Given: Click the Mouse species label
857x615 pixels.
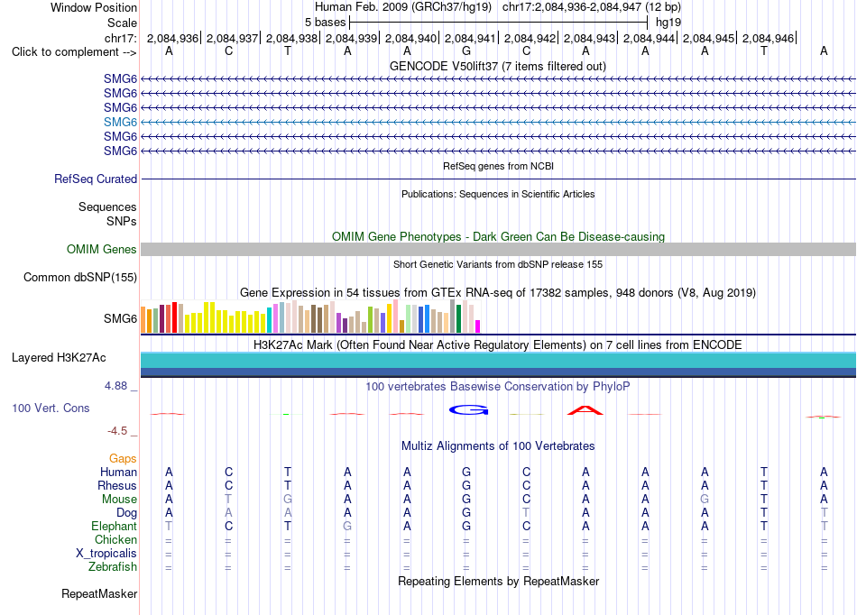Looking at the screenshot, I should 119,500.
